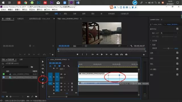Toggle lock on V2 track

pyautogui.click(x=54, y=68)
